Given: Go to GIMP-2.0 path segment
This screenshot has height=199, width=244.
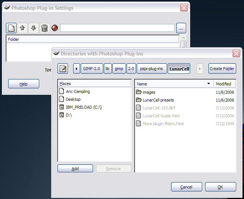Looking at the screenshot, I should (x=92, y=69).
